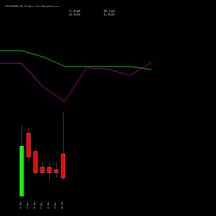Click the 12 Mar date label
This screenshot has width=216, height=216.
21,205
